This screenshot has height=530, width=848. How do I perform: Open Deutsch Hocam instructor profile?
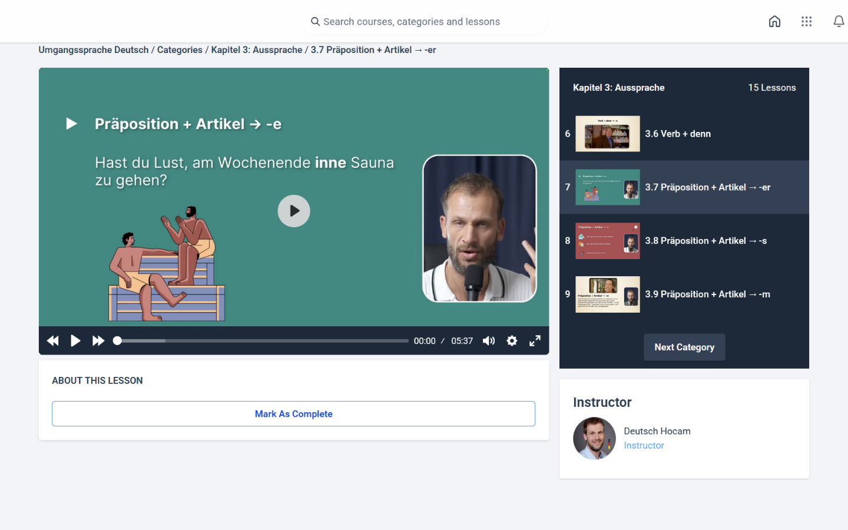tap(657, 431)
